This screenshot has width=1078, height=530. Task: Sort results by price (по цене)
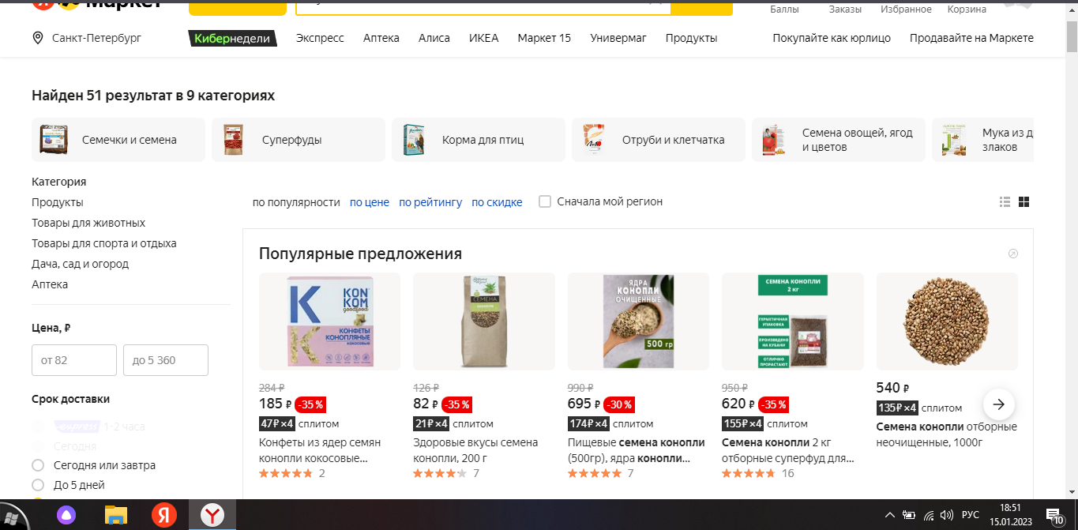[370, 202]
